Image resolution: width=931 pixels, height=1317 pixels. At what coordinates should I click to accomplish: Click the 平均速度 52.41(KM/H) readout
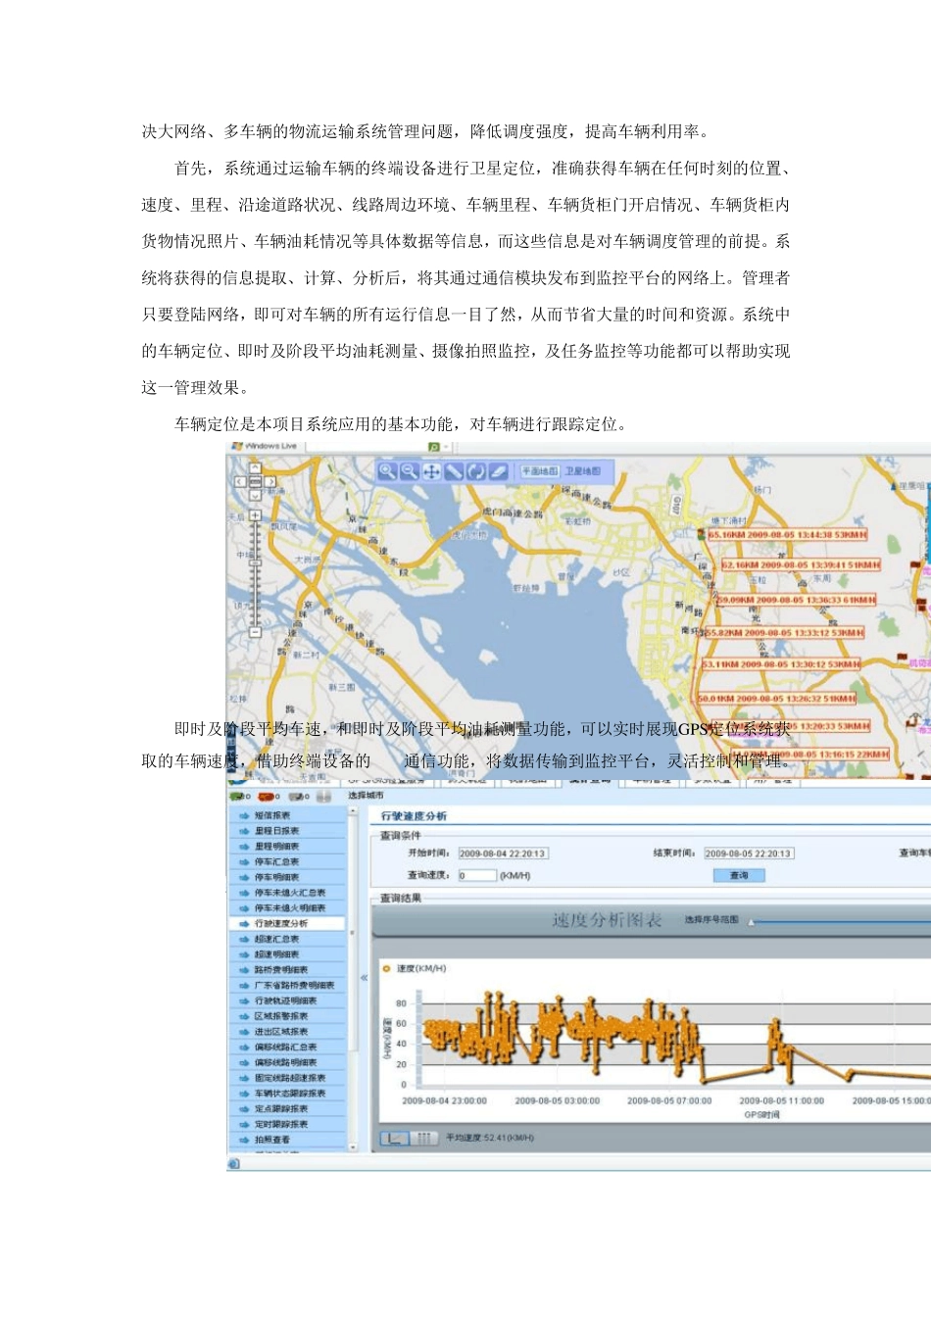pyautogui.click(x=490, y=1138)
